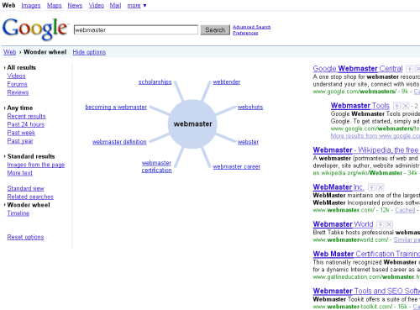
Task: Open WebMaster Inc. result title
Action: click(x=339, y=187)
